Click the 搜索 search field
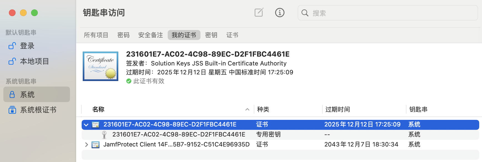The image size is (482, 162). click(388, 13)
